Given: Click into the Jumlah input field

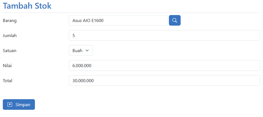Looking at the screenshot, I should click(x=164, y=35).
